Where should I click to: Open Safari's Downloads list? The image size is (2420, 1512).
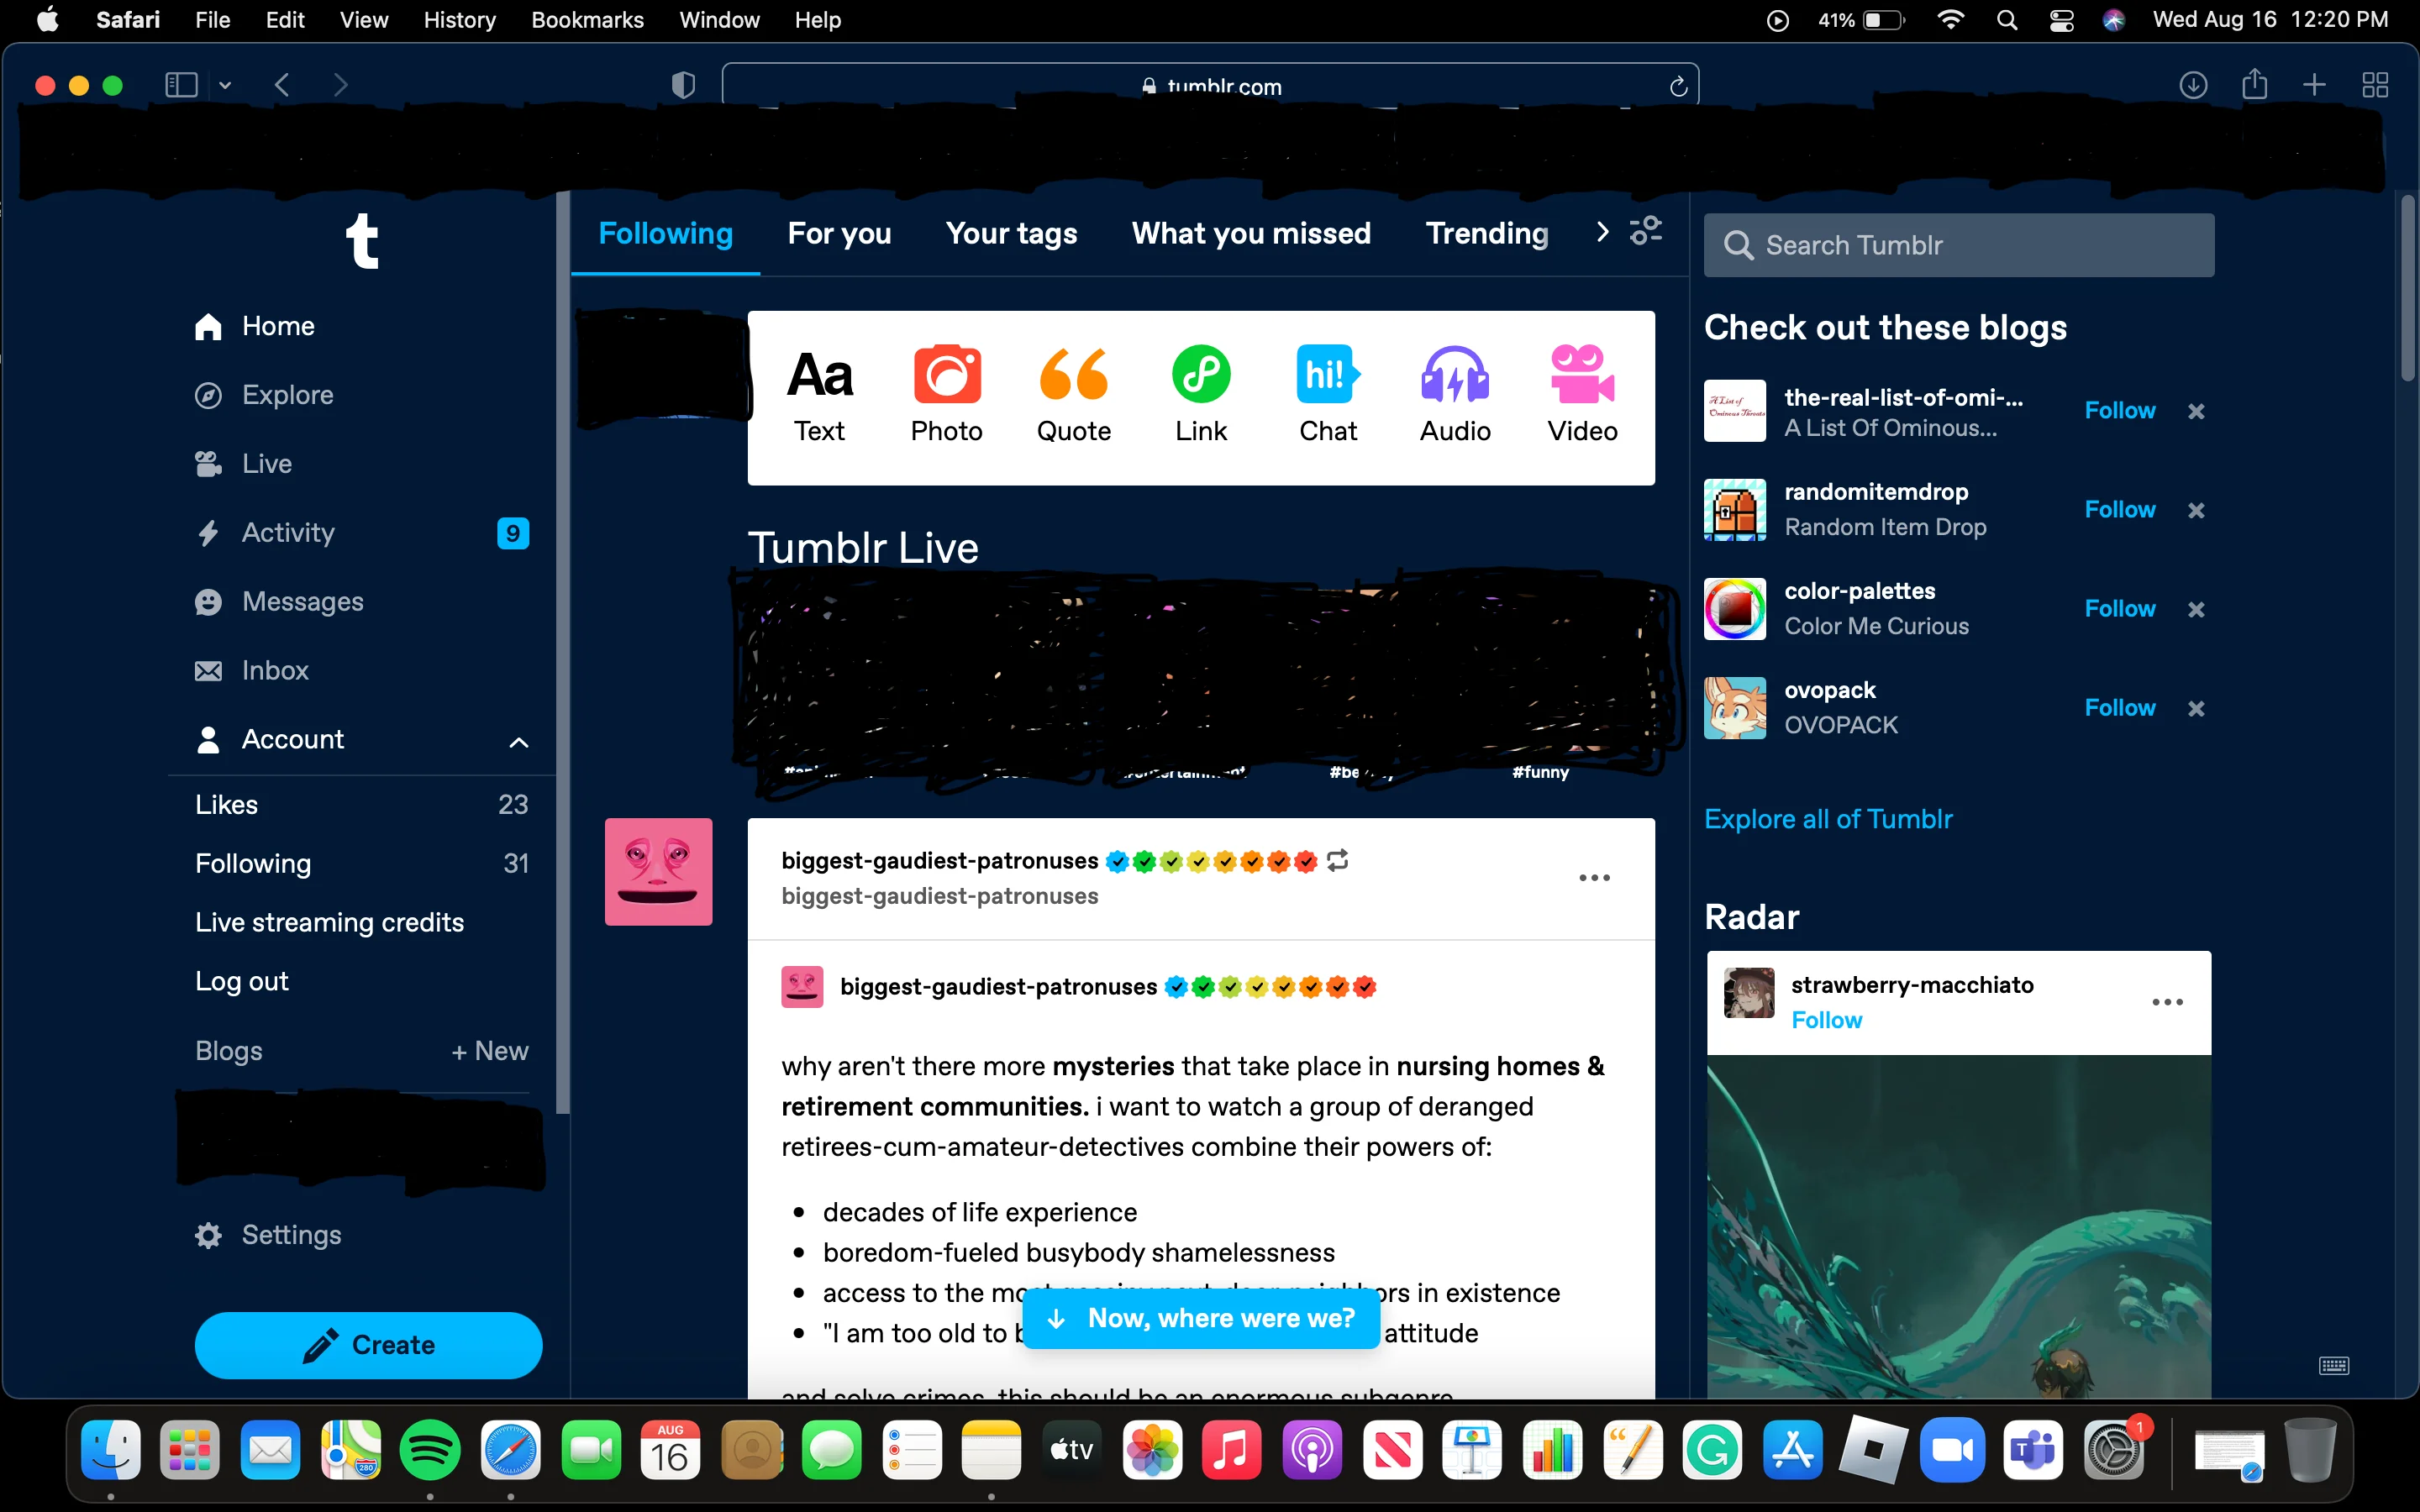point(2192,85)
